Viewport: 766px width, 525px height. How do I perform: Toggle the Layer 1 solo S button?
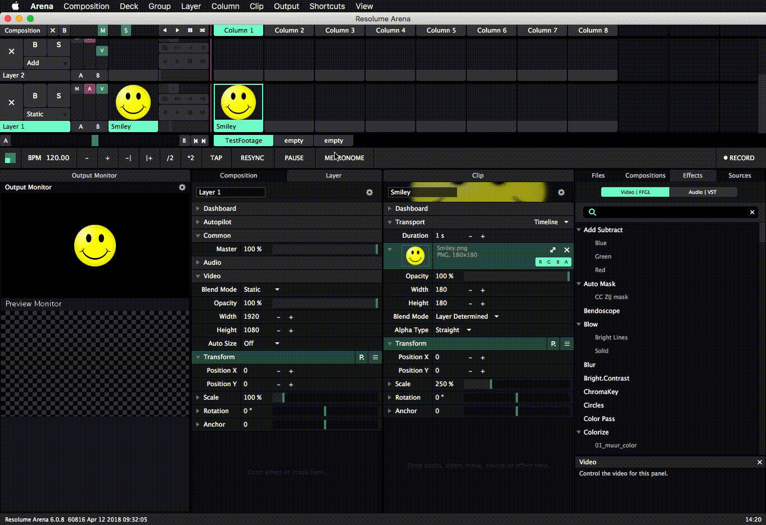[58, 96]
